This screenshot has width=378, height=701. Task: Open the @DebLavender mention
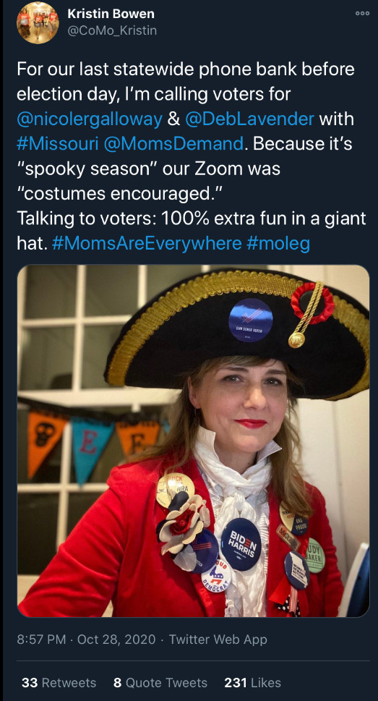(250, 120)
